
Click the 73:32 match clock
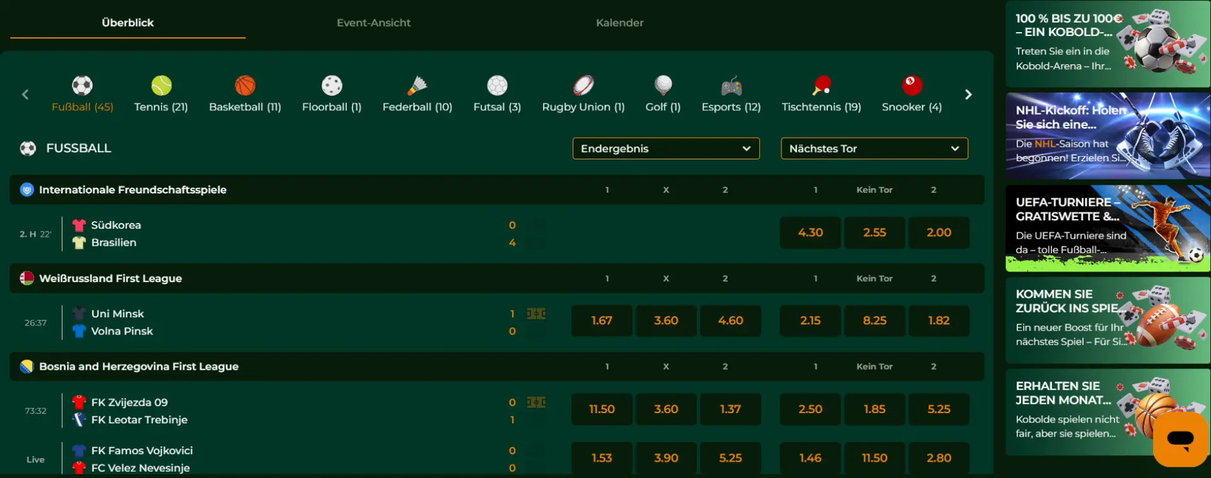pyautogui.click(x=35, y=411)
